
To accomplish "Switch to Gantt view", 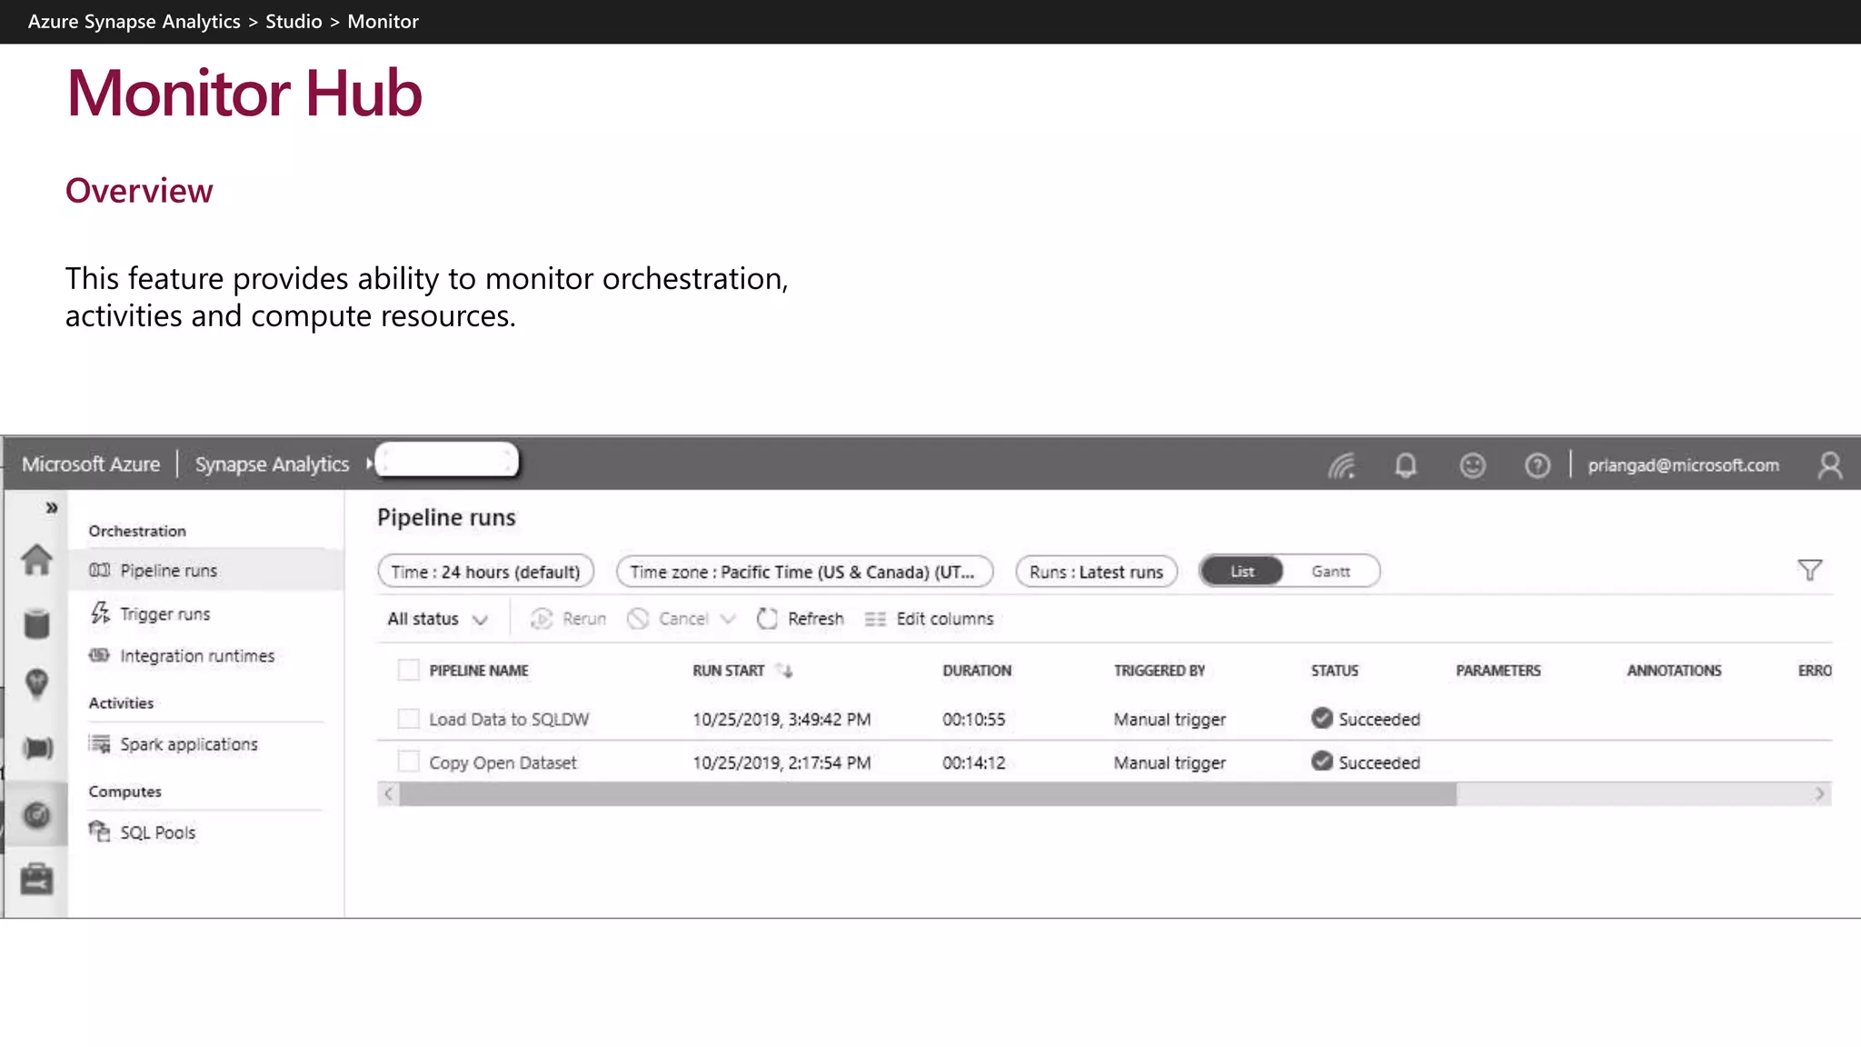I will [x=1330, y=572].
